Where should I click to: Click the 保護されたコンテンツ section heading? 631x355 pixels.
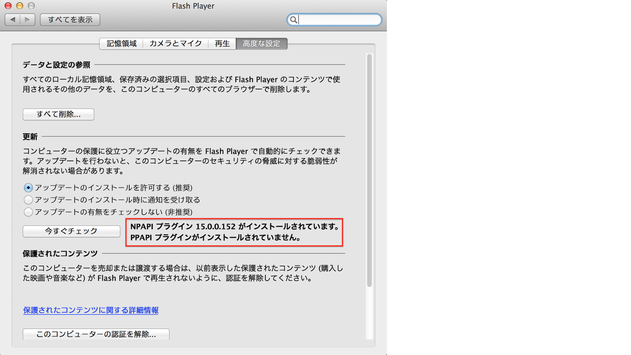[x=60, y=253]
